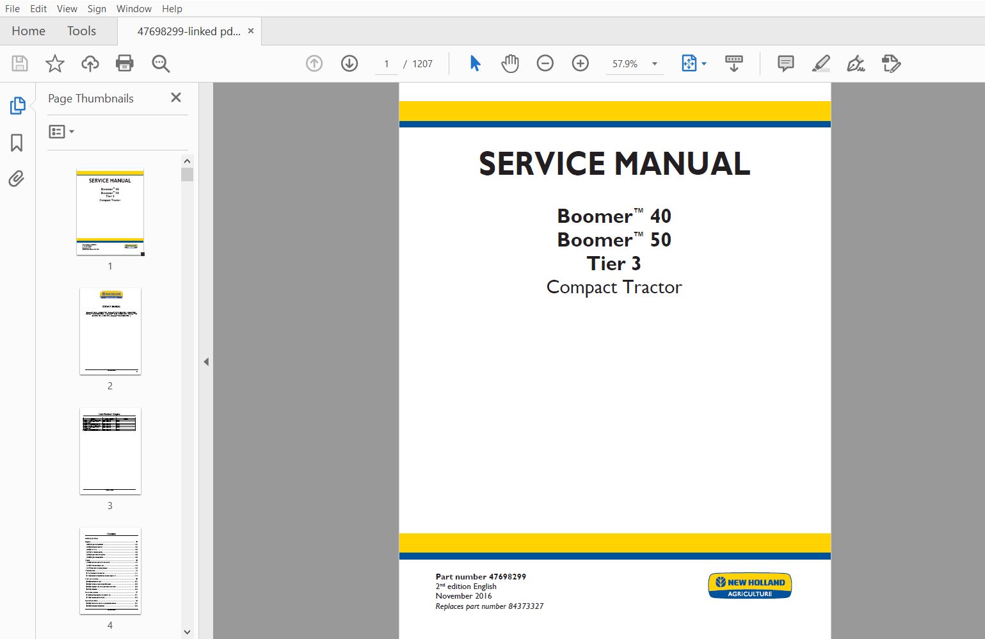
Task: Open the fit page options arrow
Action: 705,63
